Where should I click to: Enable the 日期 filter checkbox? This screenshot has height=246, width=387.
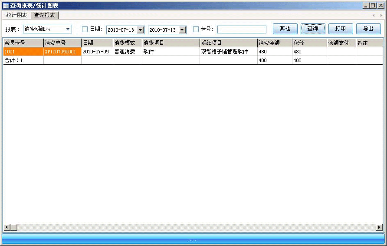pyautogui.click(x=85, y=30)
